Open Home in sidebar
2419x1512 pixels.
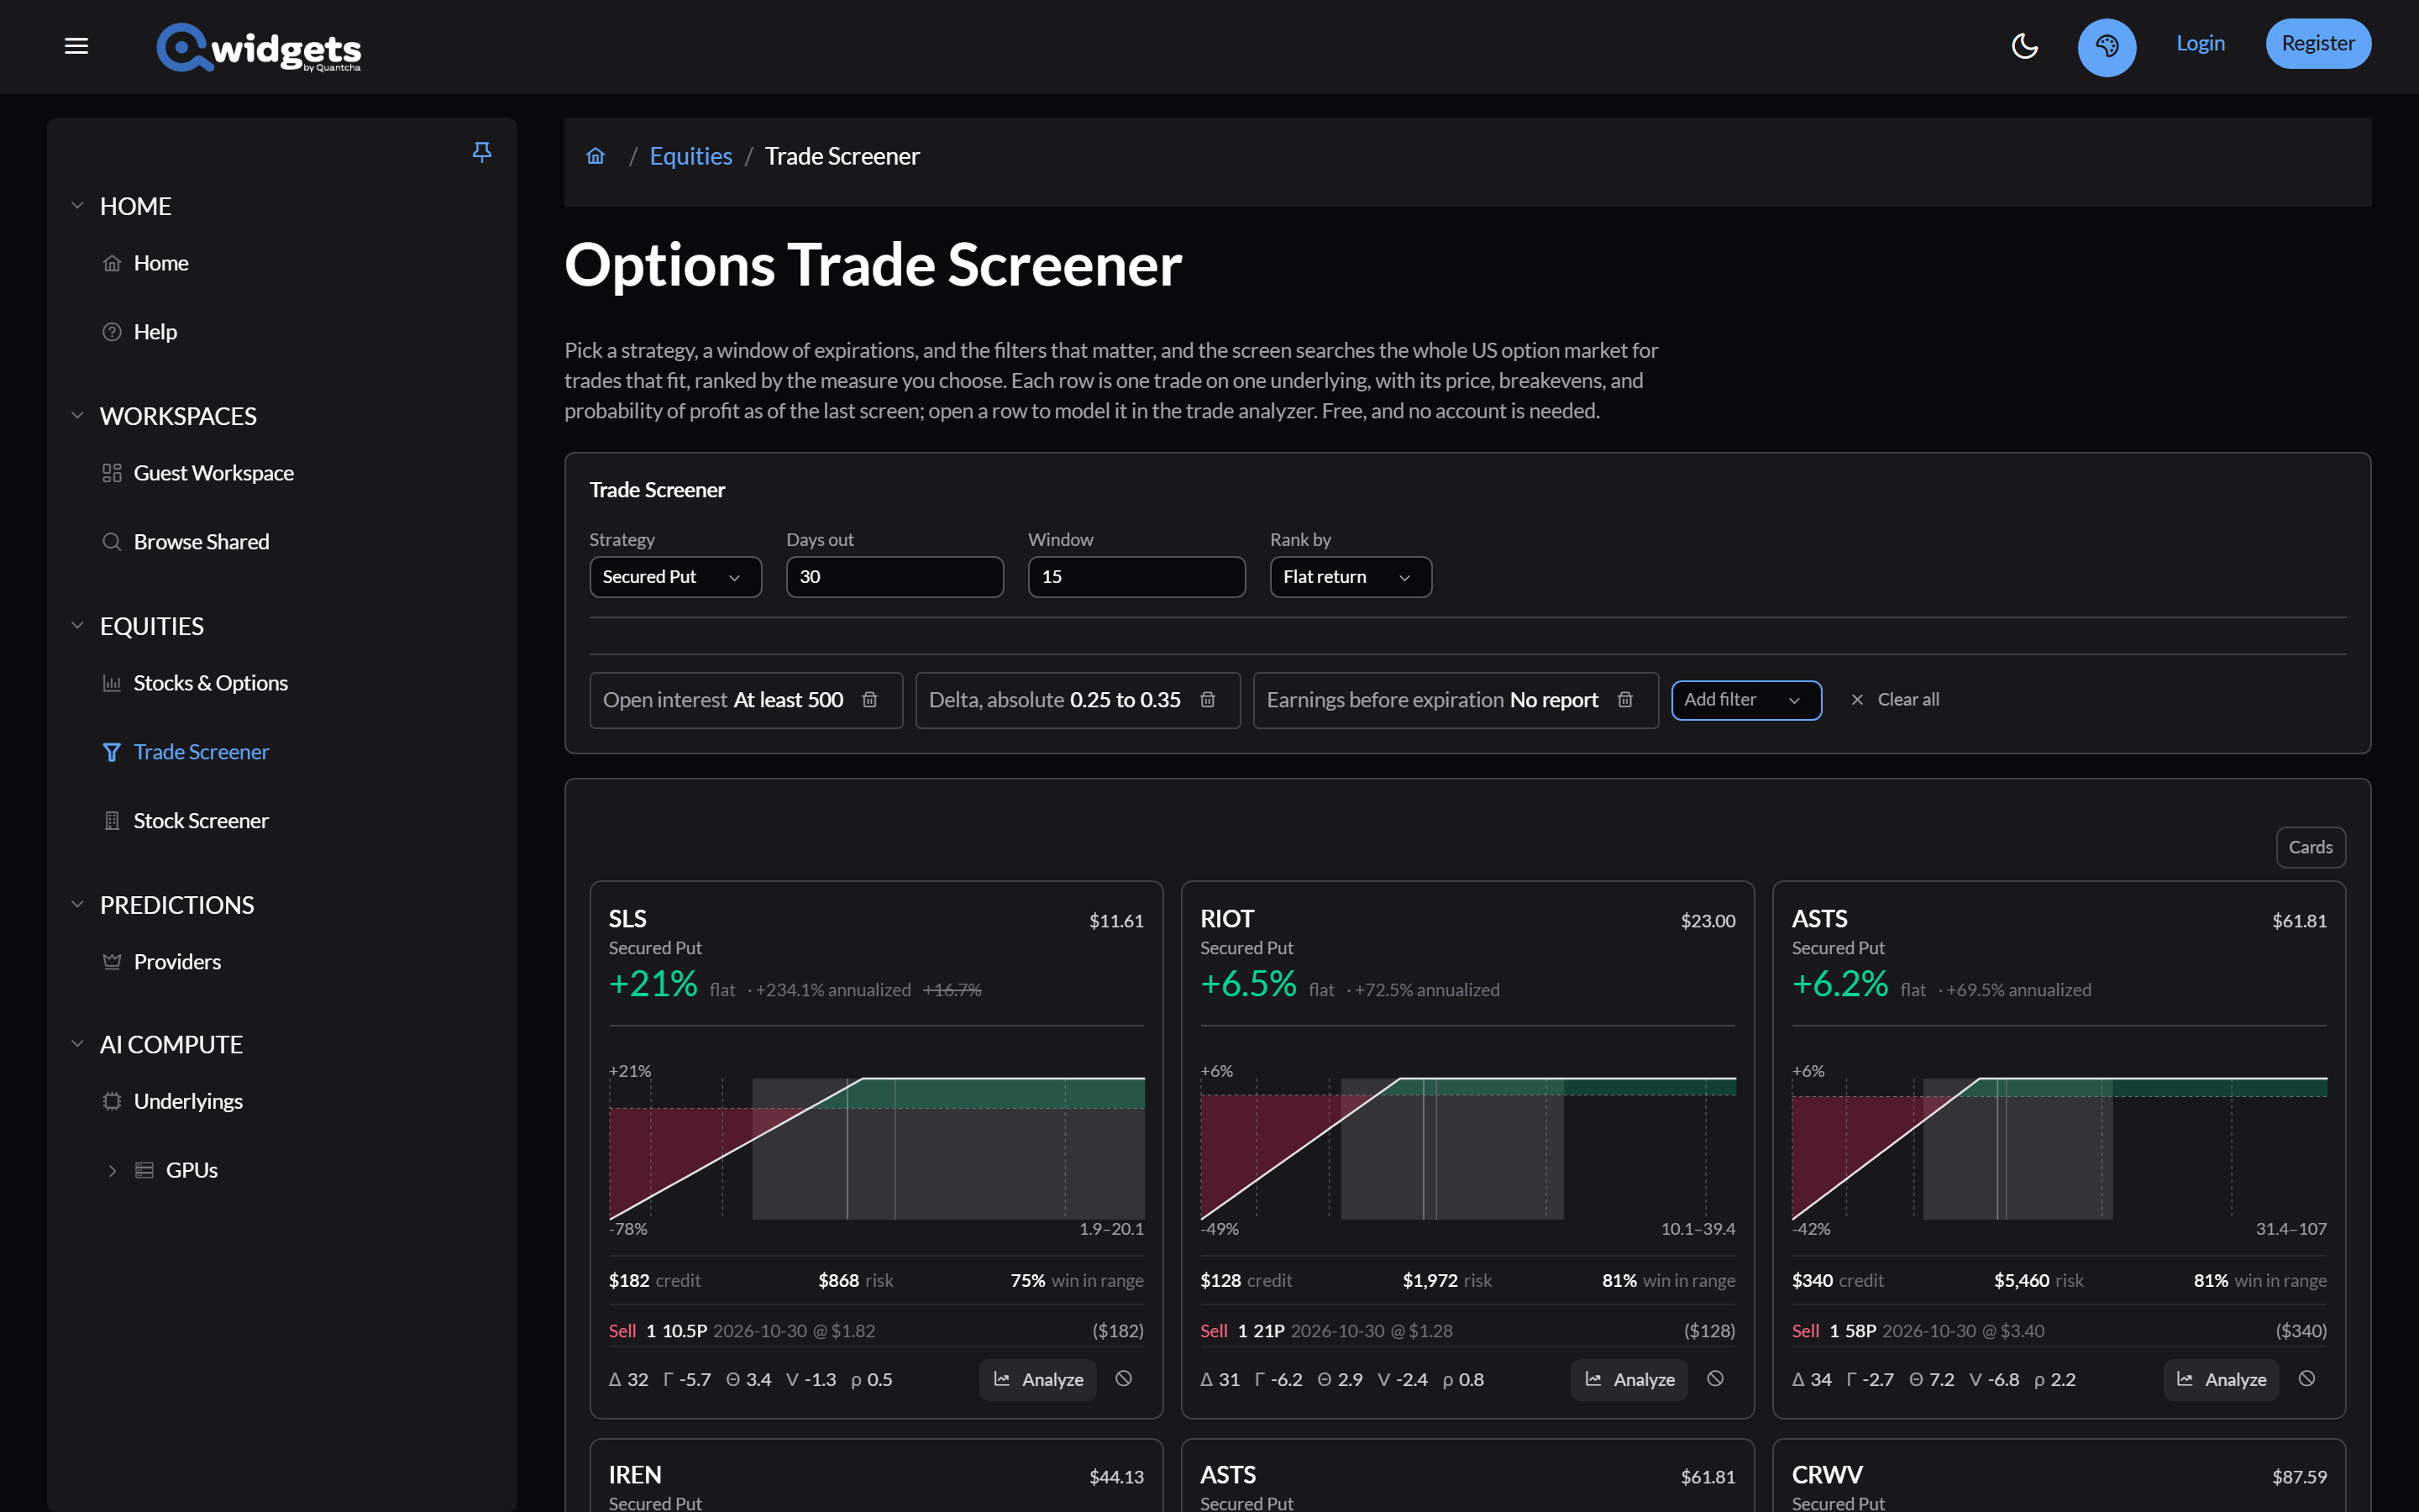click(x=161, y=263)
